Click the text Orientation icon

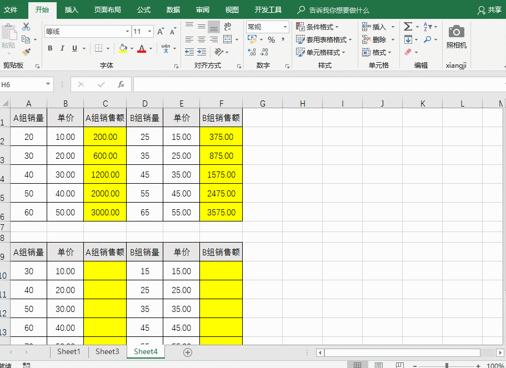tap(219, 52)
